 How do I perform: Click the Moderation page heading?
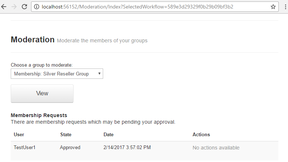click(33, 40)
